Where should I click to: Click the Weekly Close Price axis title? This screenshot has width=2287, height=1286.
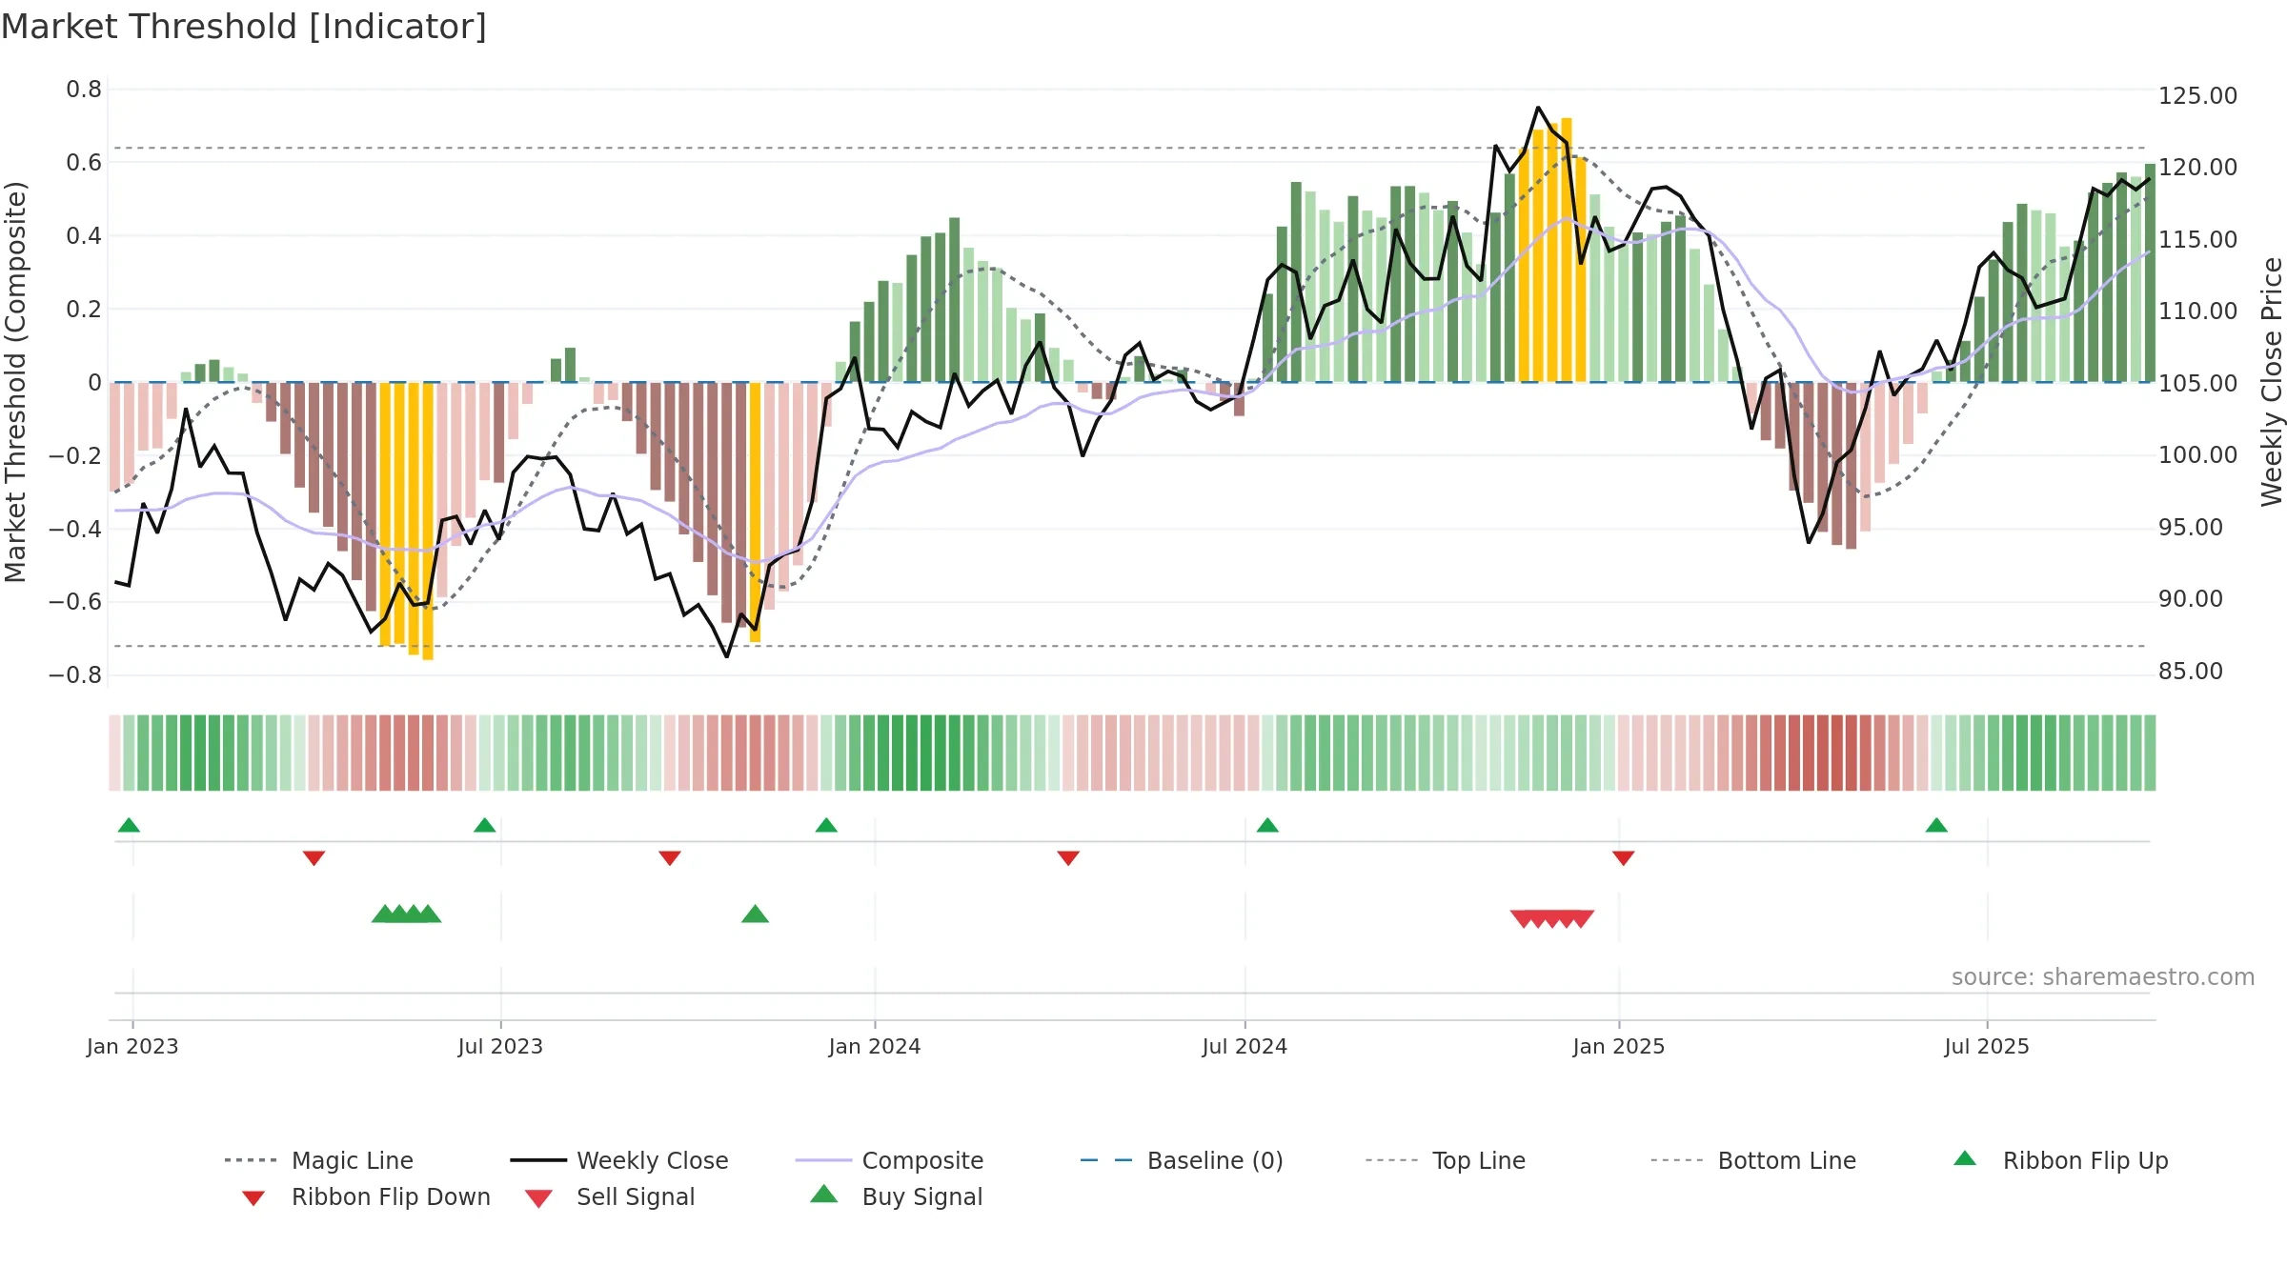tap(2272, 381)
